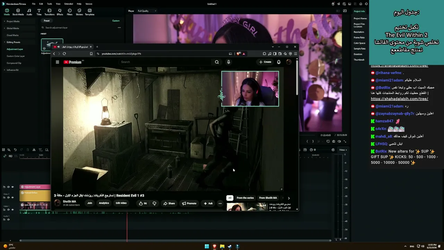Open the Titles library in Filmora

tap(39, 12)
